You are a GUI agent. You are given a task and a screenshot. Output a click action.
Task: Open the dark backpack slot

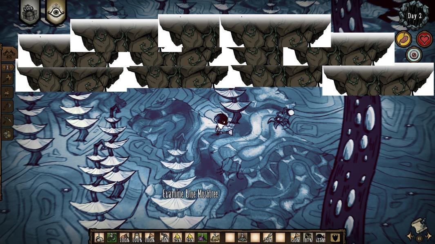(335, 237)
